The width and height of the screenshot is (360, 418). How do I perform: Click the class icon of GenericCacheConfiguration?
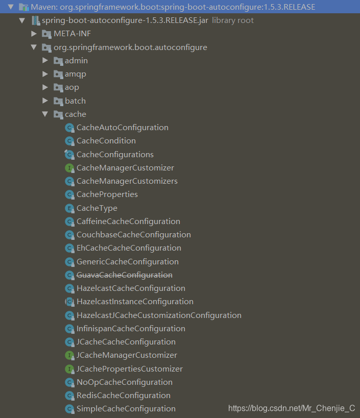69,262
